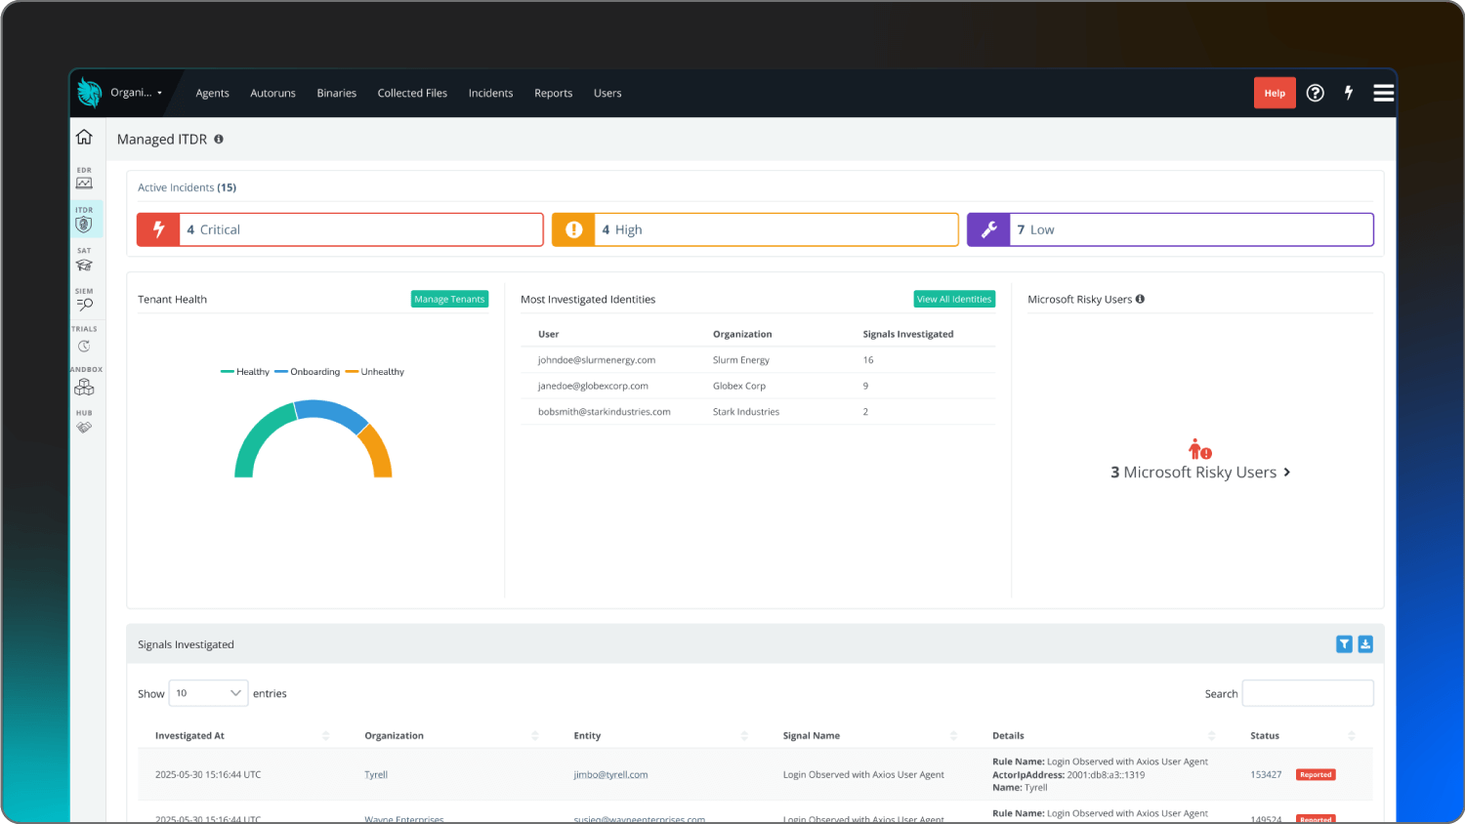Select the EDR icon in the sidebar

click(x=84, y=182)
